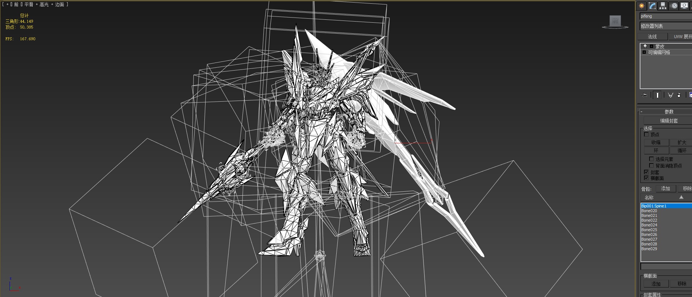The height and width of the screenshot is (297, 692).
Task: Expand the 可编辑网格 stack entry
Action: 644,52
